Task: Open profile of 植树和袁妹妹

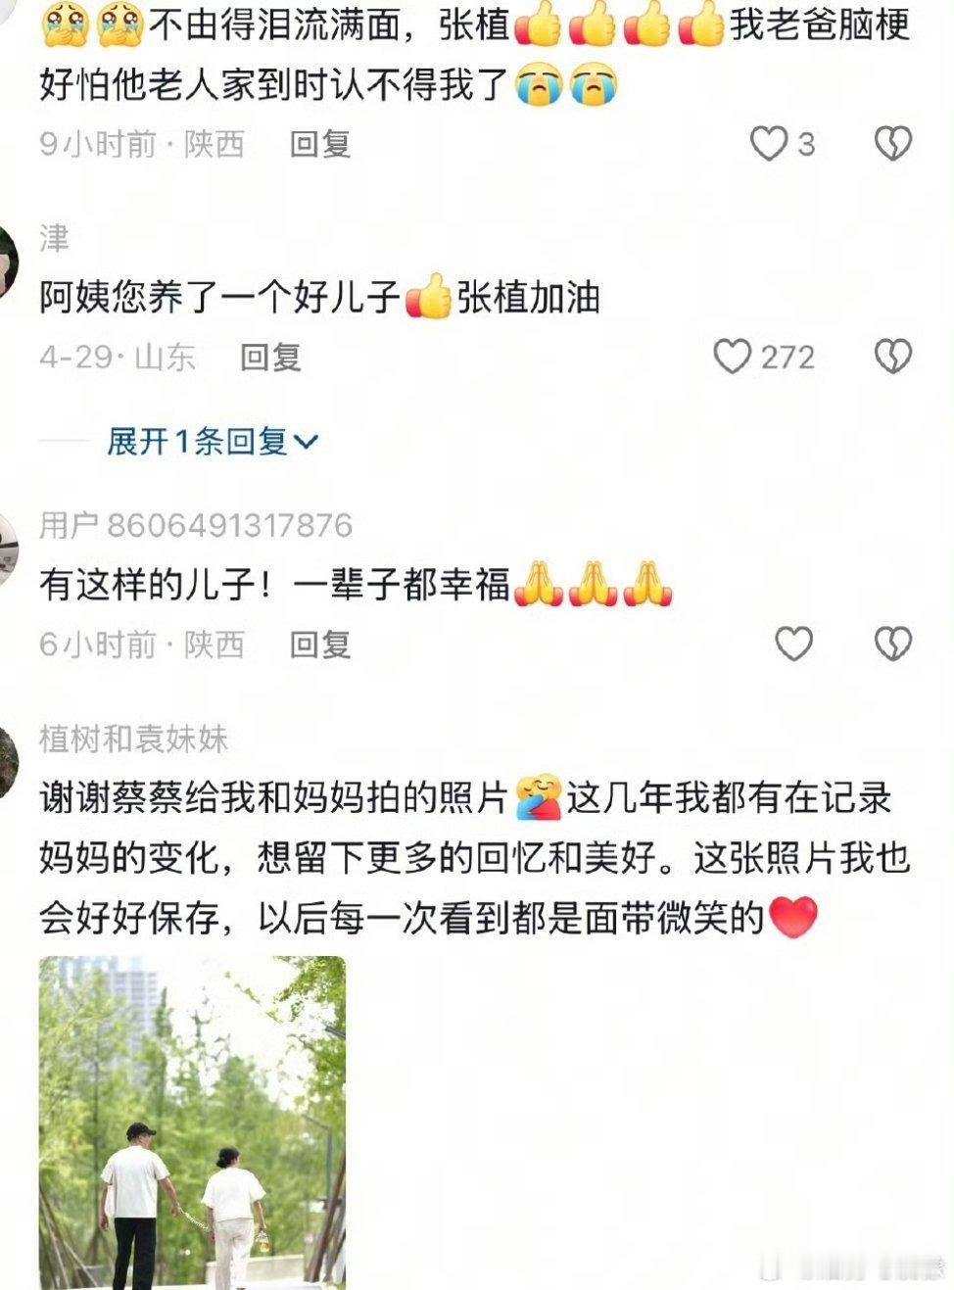Action: [x=133, y=738]
